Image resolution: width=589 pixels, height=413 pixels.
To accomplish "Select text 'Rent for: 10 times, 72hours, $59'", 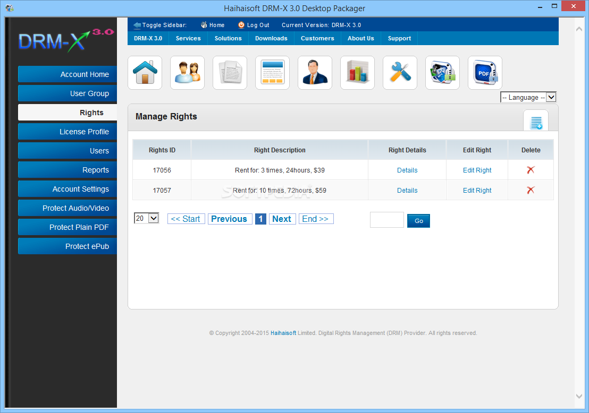I will pos(280,191).
